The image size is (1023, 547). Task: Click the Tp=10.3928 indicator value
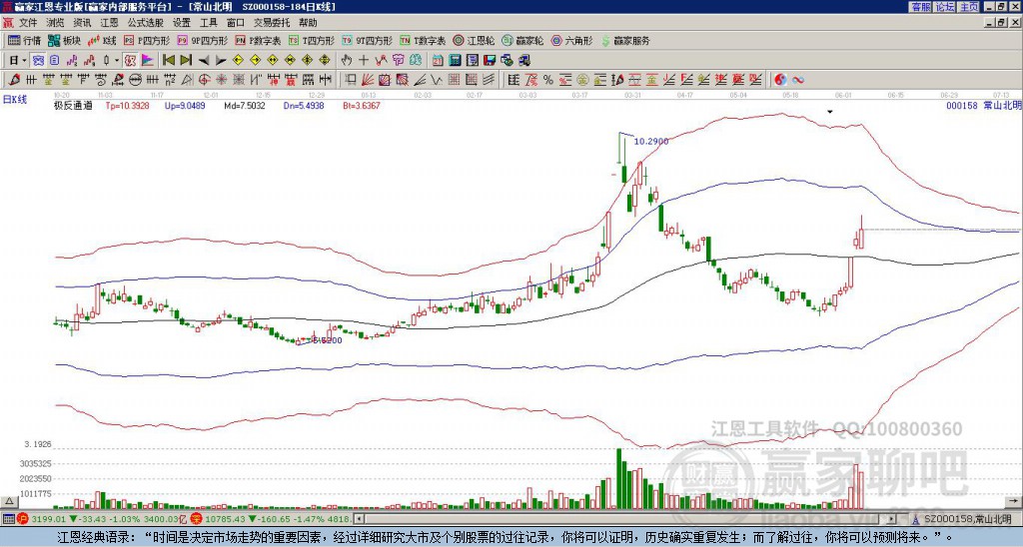click(127, 106)
